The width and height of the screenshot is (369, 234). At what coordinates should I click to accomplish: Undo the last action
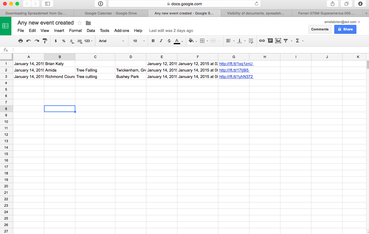(29, 41)
